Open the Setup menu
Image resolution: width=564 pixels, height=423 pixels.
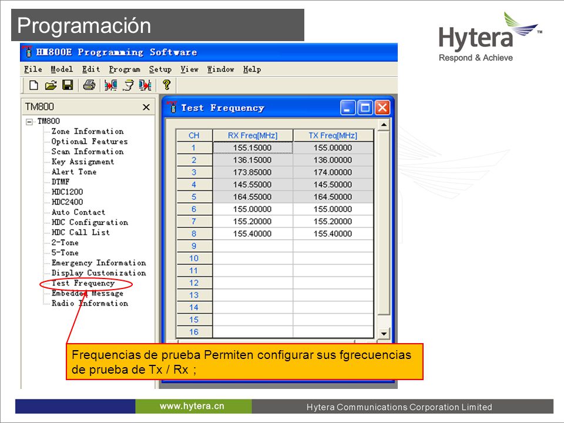pos(160,69)
